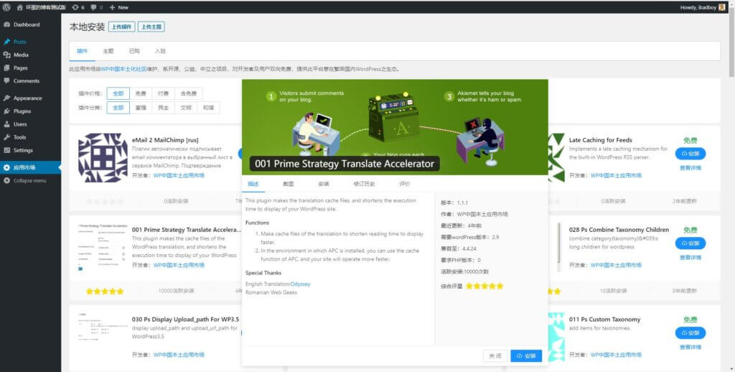Select 全部 in the 插件分类 filter row
Image resolution: width=735 pixels, height=372 pixels.
point(118,108)
